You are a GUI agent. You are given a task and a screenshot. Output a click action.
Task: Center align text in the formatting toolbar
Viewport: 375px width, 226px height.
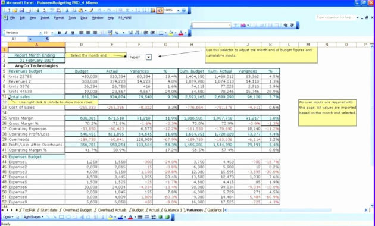click(88, 33)
